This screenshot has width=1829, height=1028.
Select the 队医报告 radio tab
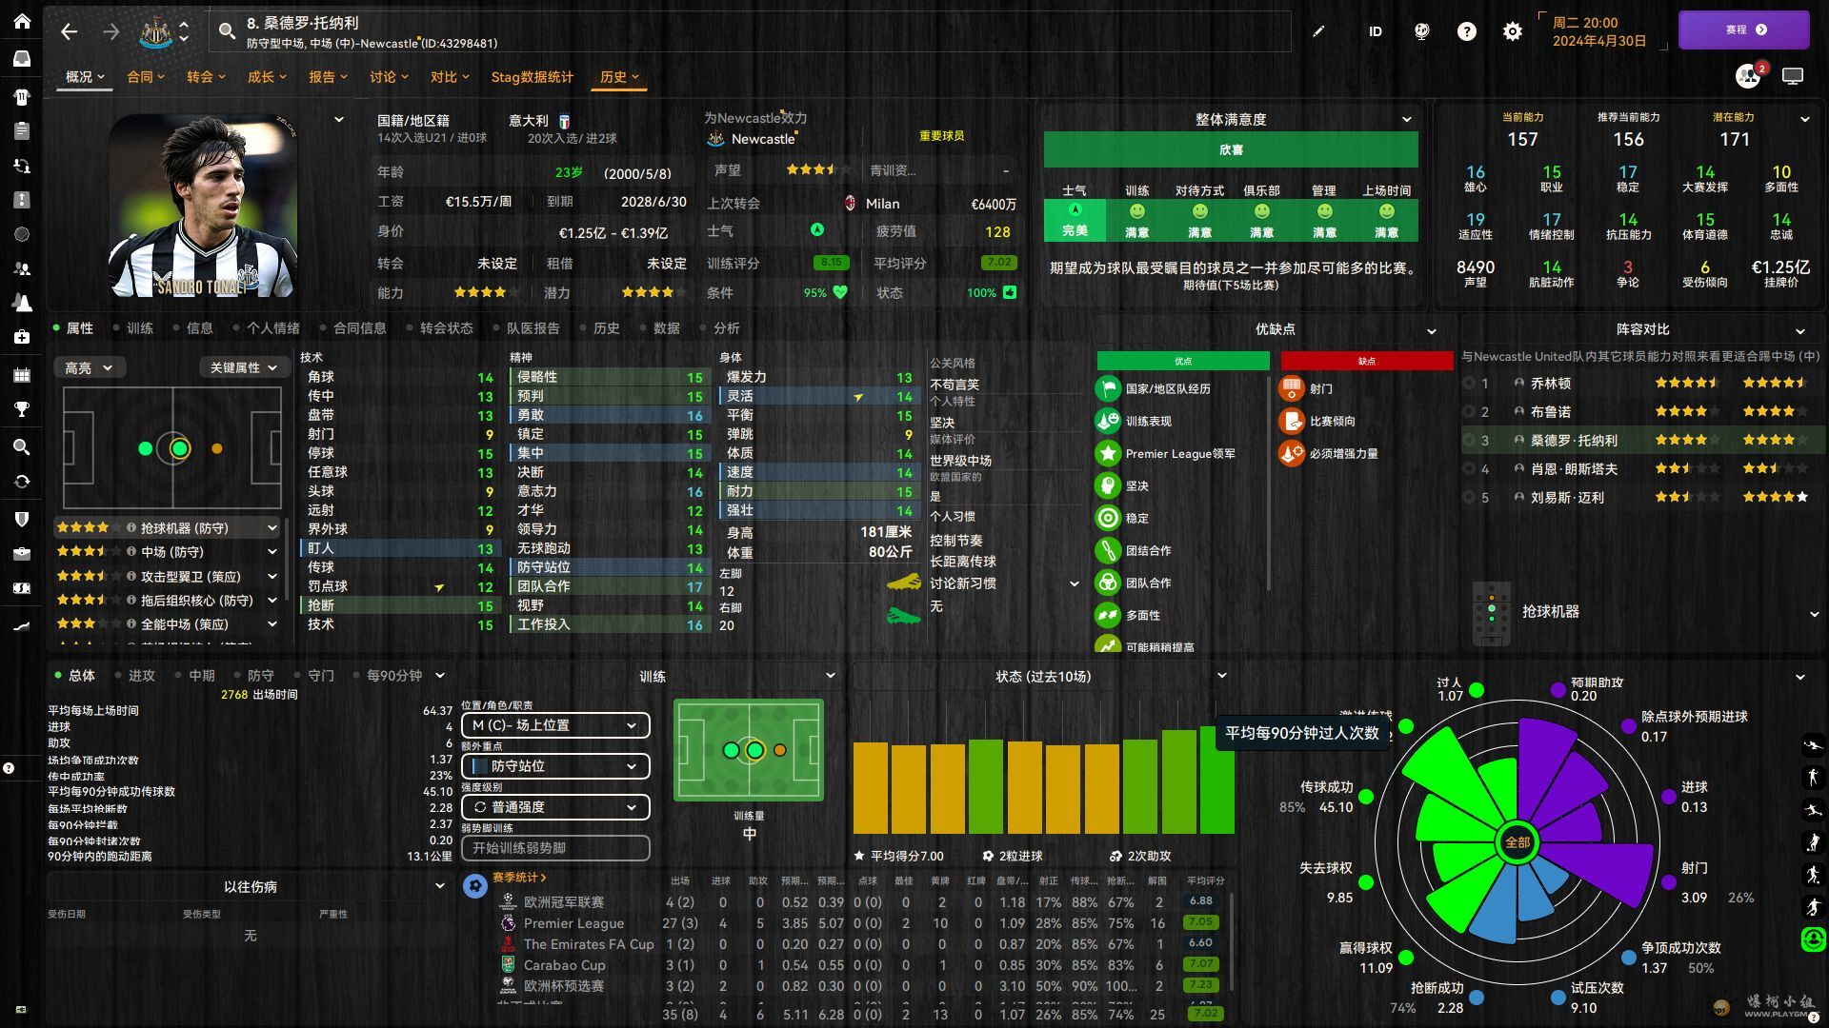pyautogui.click(x=526, y=327)
